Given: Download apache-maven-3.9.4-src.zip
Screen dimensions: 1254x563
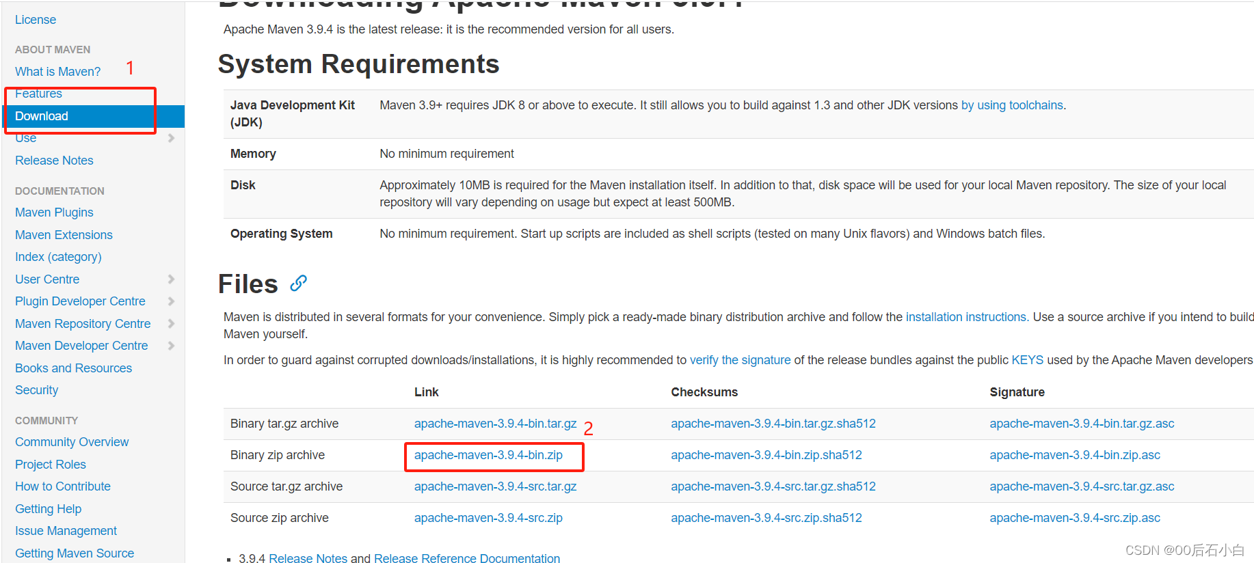Looking at the screenshot, I should pos(488,518).
